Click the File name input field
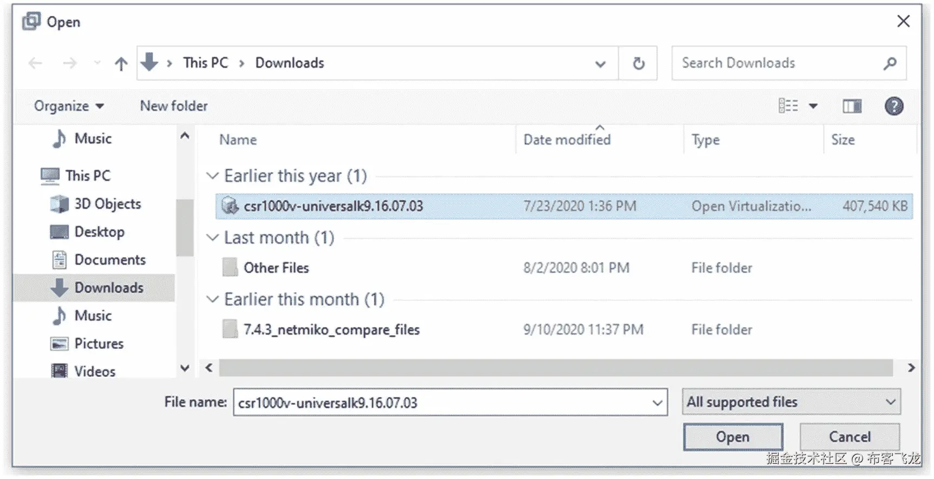Screen dimensions: 934x479 441,403
